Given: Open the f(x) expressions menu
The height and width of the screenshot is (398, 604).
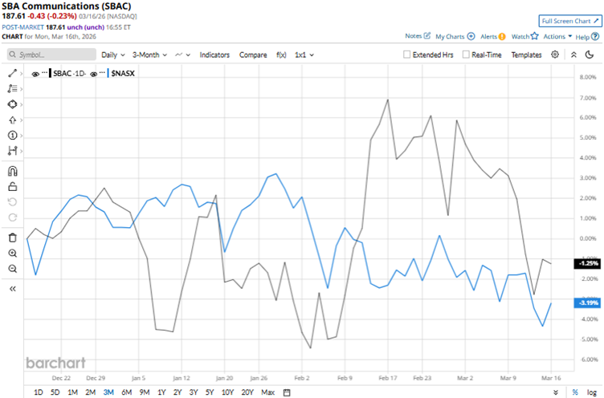Looking at the screenshot, I should 281,55.
